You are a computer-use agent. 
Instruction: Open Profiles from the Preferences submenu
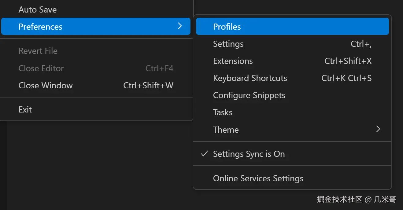tap(227, 27)
